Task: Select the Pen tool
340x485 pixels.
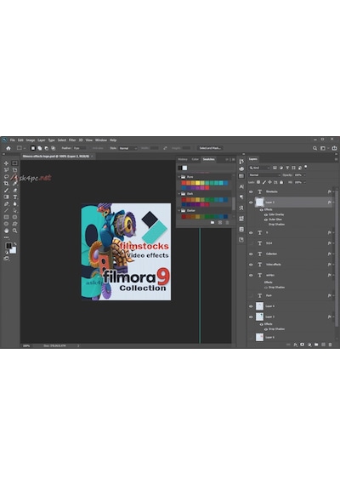Action: click(x=6, y=204)
